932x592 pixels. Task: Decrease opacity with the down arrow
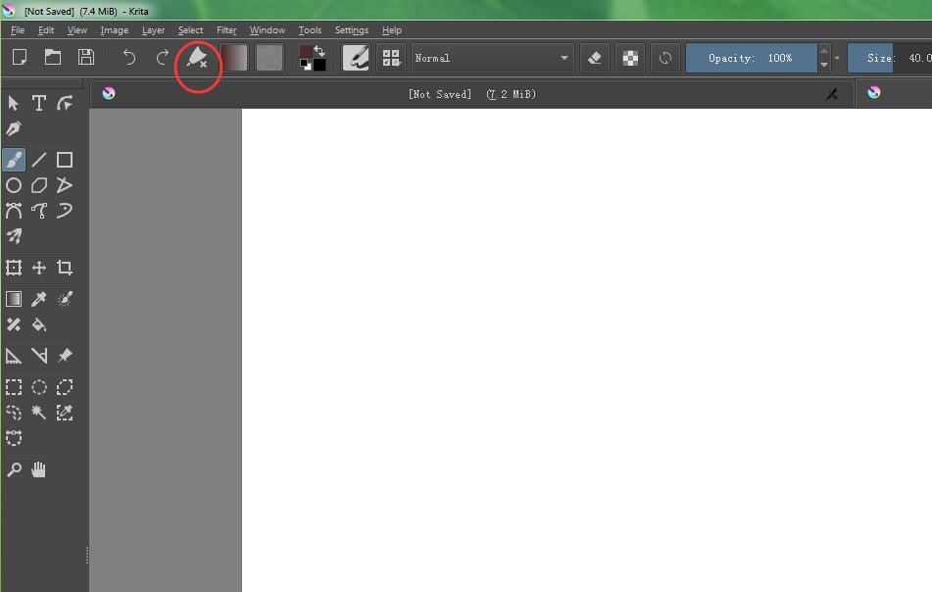(824, 65)
